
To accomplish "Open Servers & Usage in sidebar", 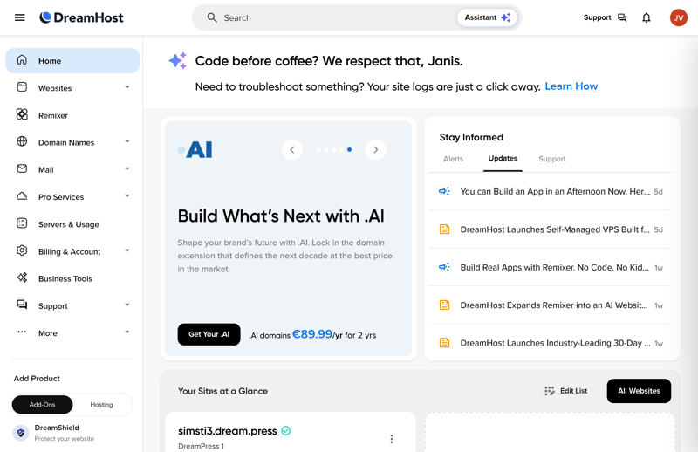I will point(72,224).
